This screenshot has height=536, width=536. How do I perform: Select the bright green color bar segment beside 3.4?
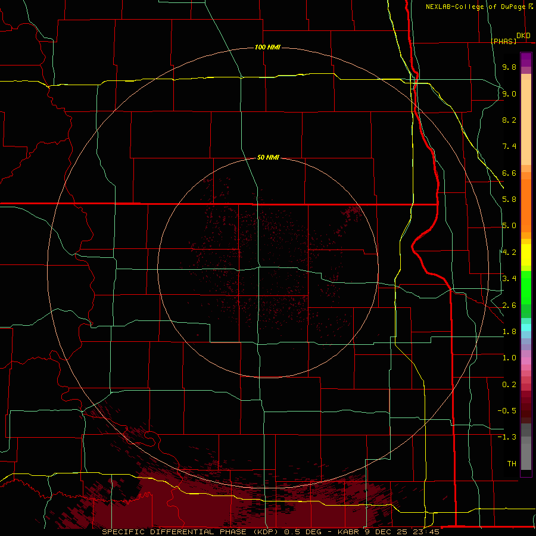(x=526, y=288)
